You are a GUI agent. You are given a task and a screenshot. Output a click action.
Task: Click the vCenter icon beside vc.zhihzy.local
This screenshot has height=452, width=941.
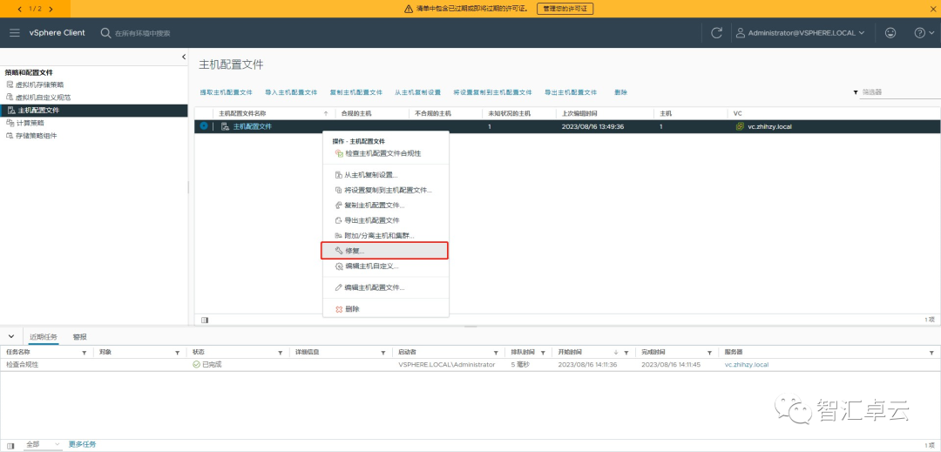click(x=740, y=126)
